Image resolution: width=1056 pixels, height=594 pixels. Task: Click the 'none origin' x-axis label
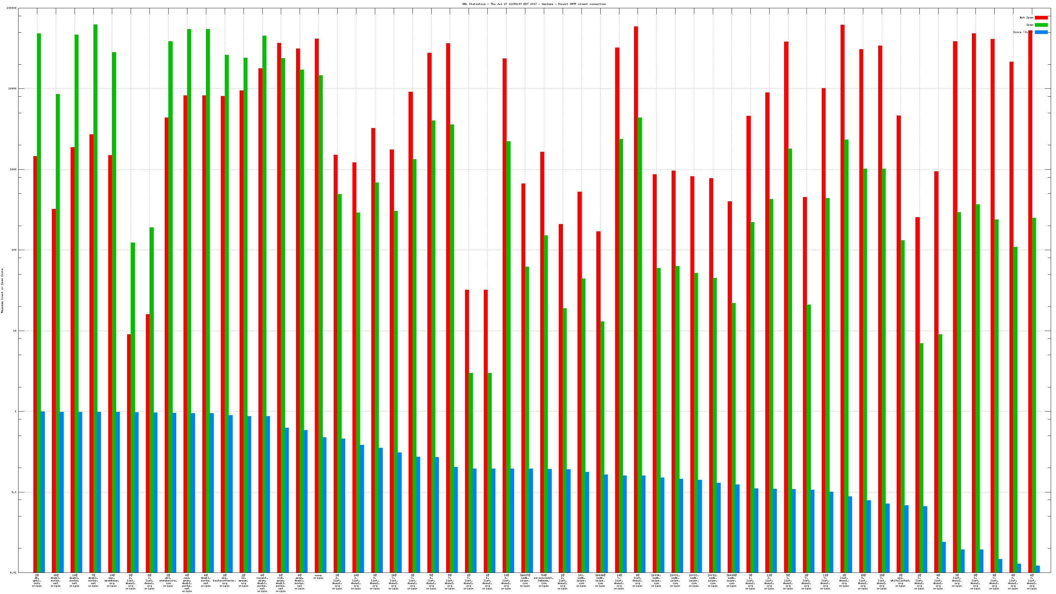[x=318, y=577]
